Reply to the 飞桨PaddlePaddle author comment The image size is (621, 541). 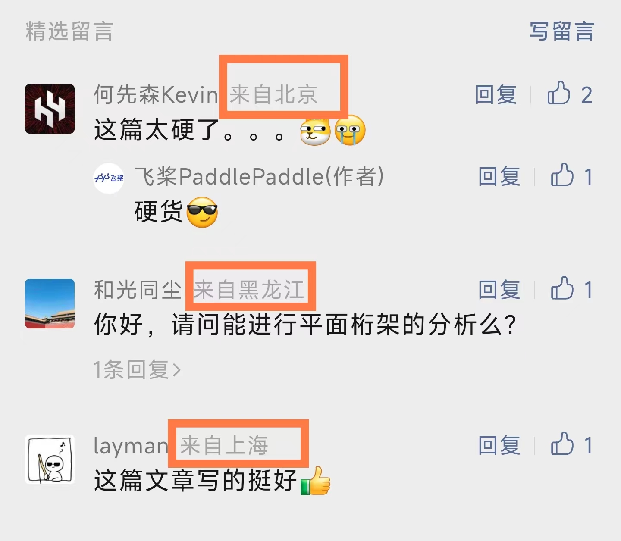(x=499, y=177)
